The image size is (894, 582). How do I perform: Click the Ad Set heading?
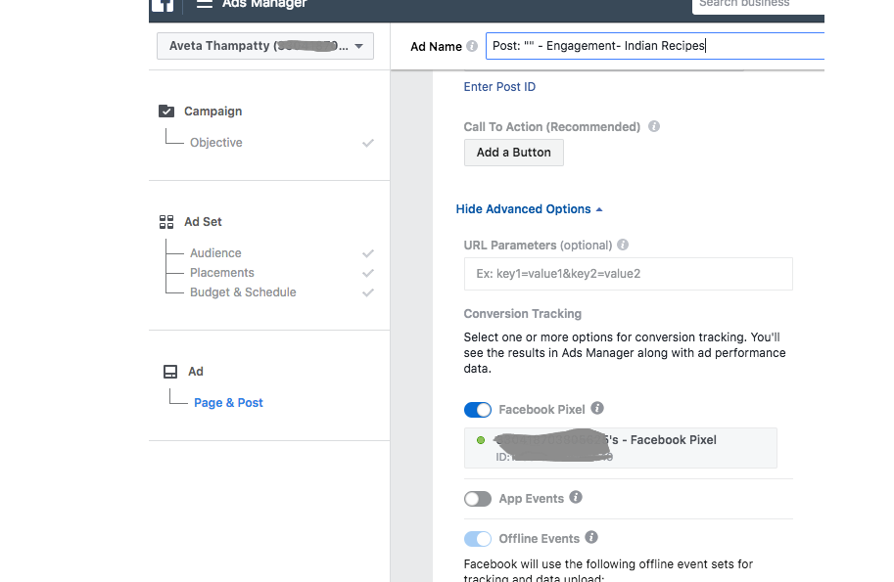click(x=203, y=221)
